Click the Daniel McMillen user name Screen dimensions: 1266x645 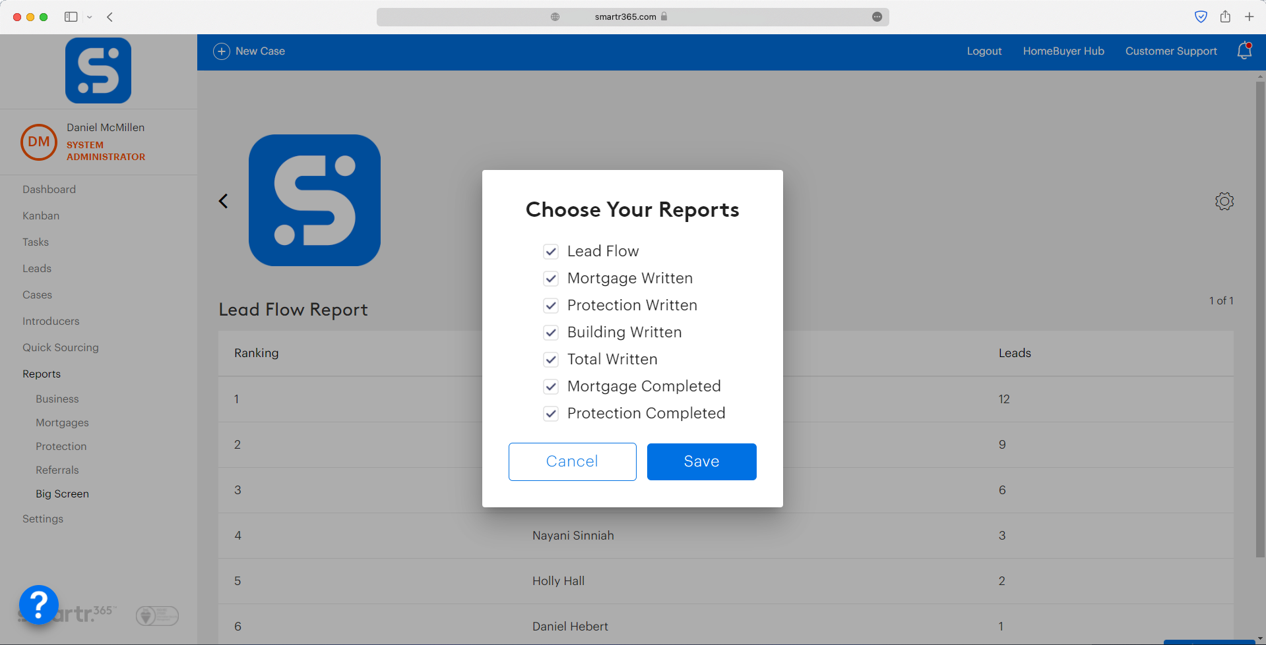click(x=106, y=127)
